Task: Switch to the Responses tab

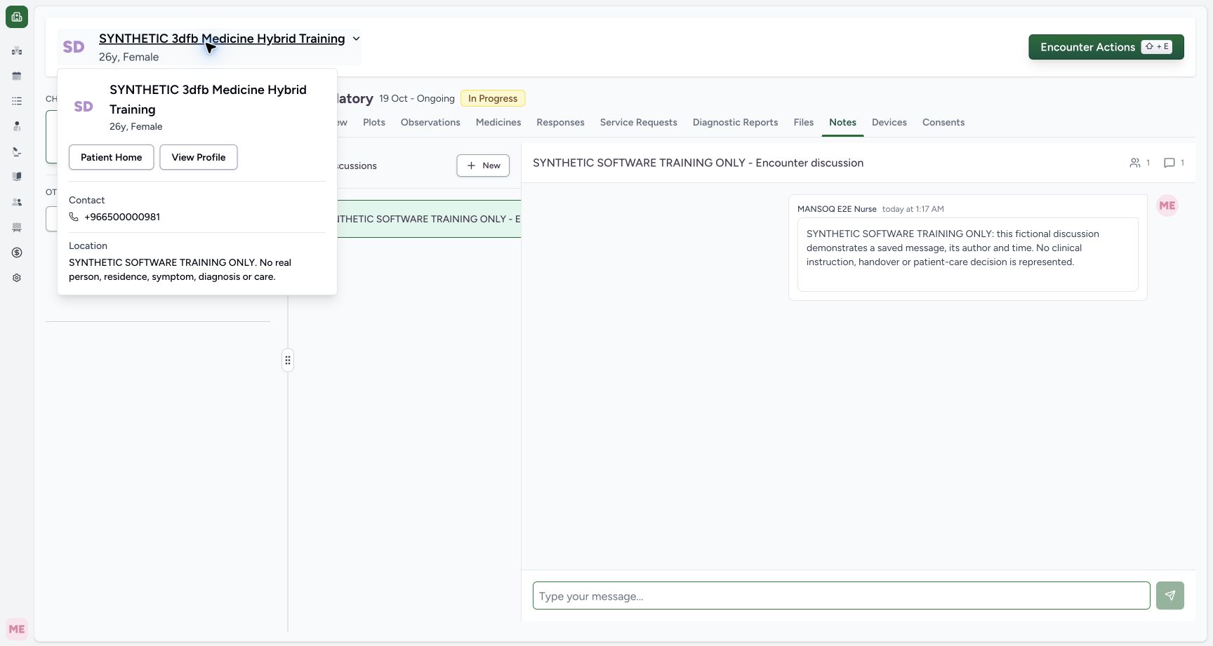Action: [560, 122]
